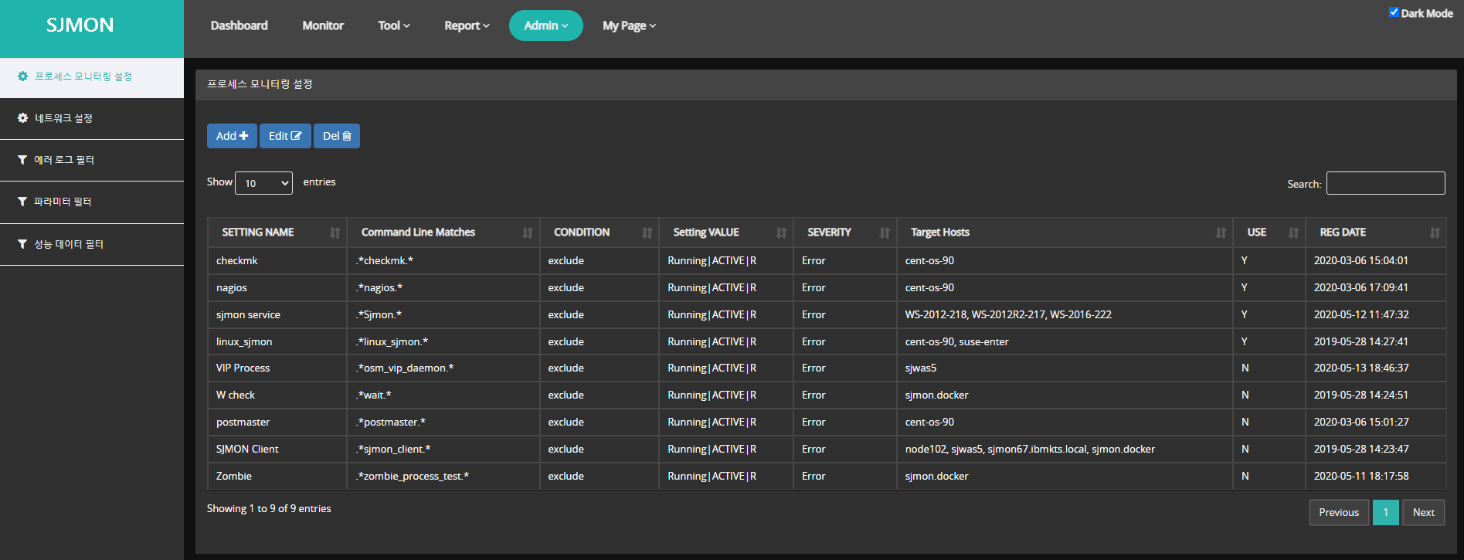Expand the Admin menu dropdown
The image size is (1464, 560).
545,25
